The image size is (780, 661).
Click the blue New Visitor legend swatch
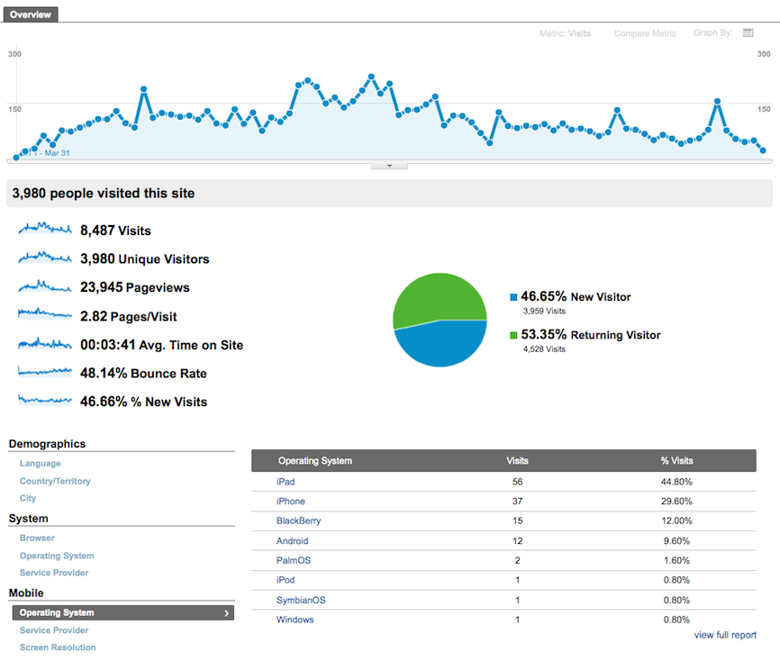pos(513,297)
